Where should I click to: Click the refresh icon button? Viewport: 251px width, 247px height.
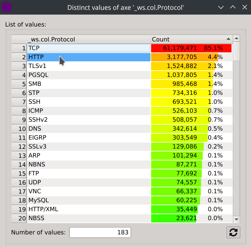coord(233,232)
